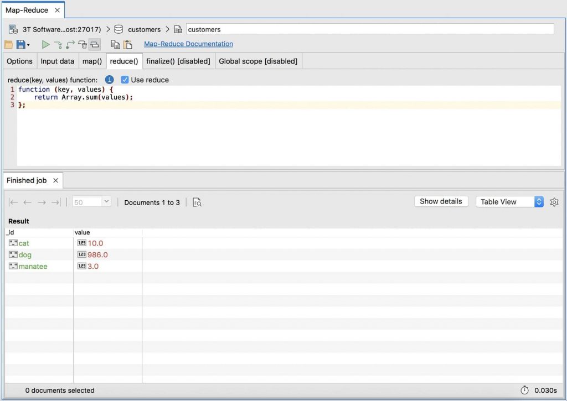
Task: Open a saved map-reduce script
Action: tap(8, 44)
